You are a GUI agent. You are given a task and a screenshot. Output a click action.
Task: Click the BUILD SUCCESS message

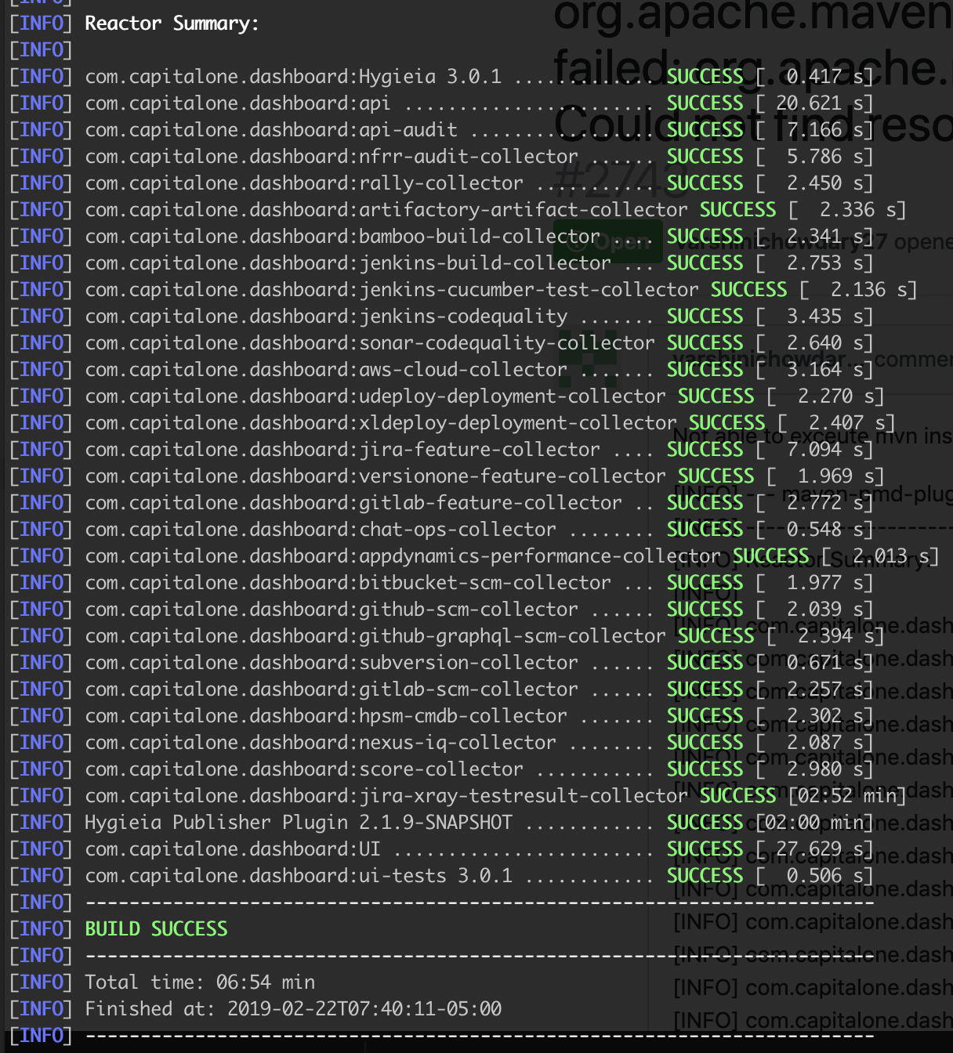point(155,928)
